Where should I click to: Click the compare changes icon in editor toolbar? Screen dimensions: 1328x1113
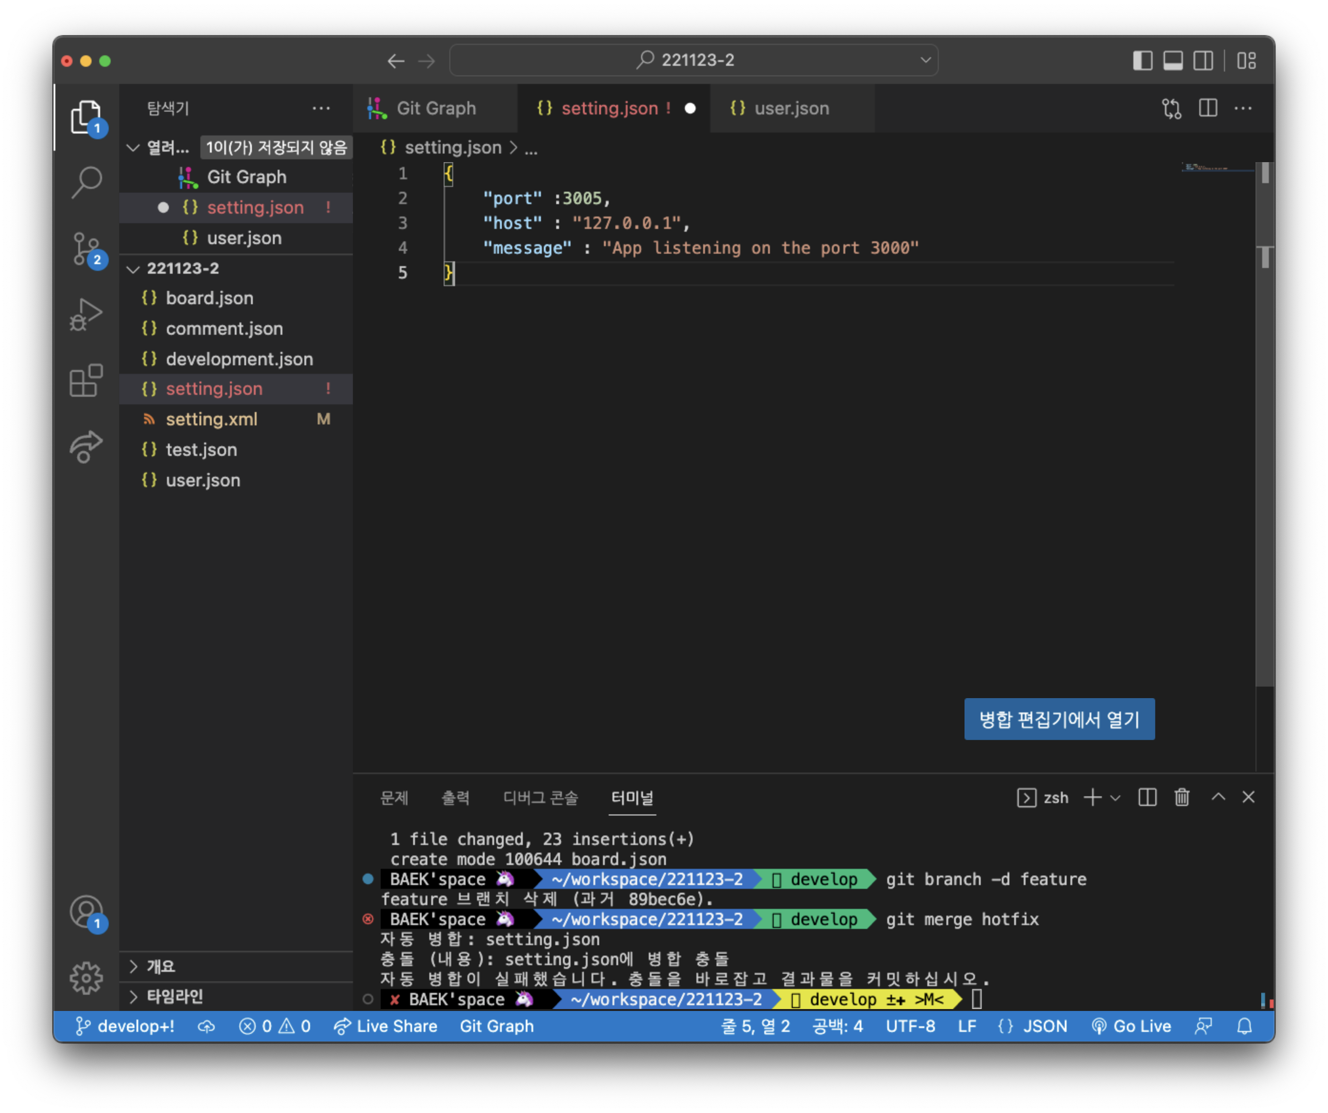click(x=1171, y=109)
